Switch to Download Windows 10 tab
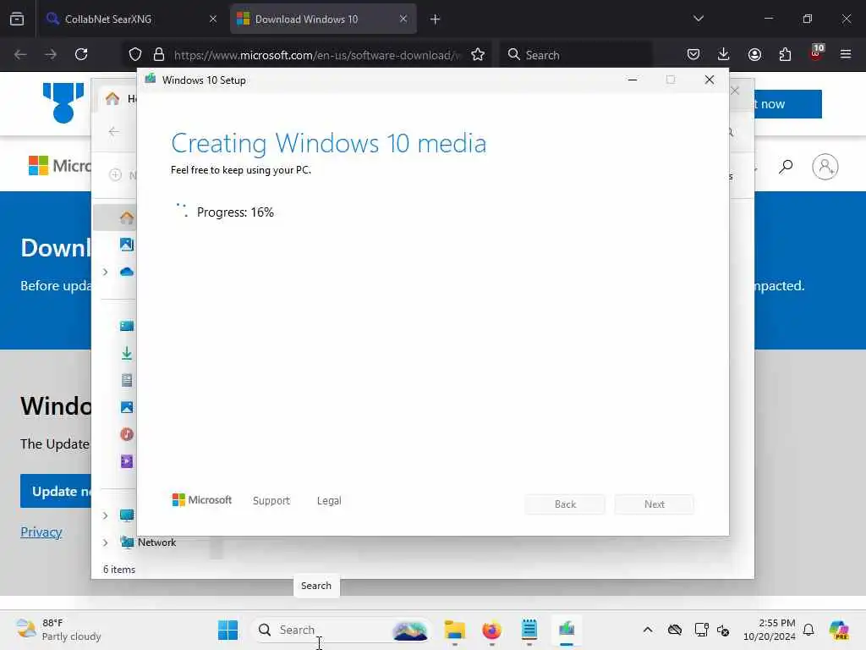 (x=323, y=19)
